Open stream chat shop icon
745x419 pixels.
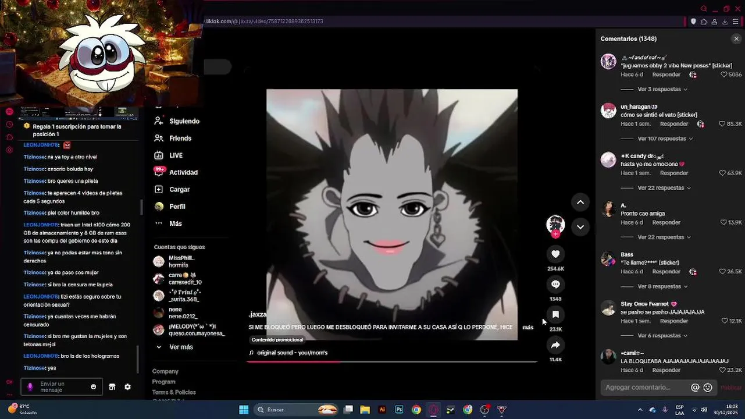click(x=112, y=387)
